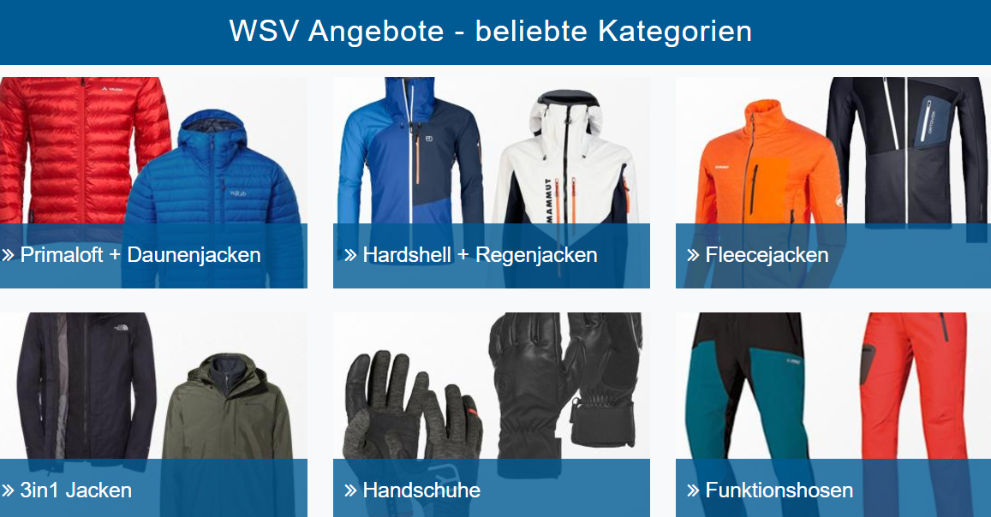Click the black leather ski glove image

tap(565, 385)
